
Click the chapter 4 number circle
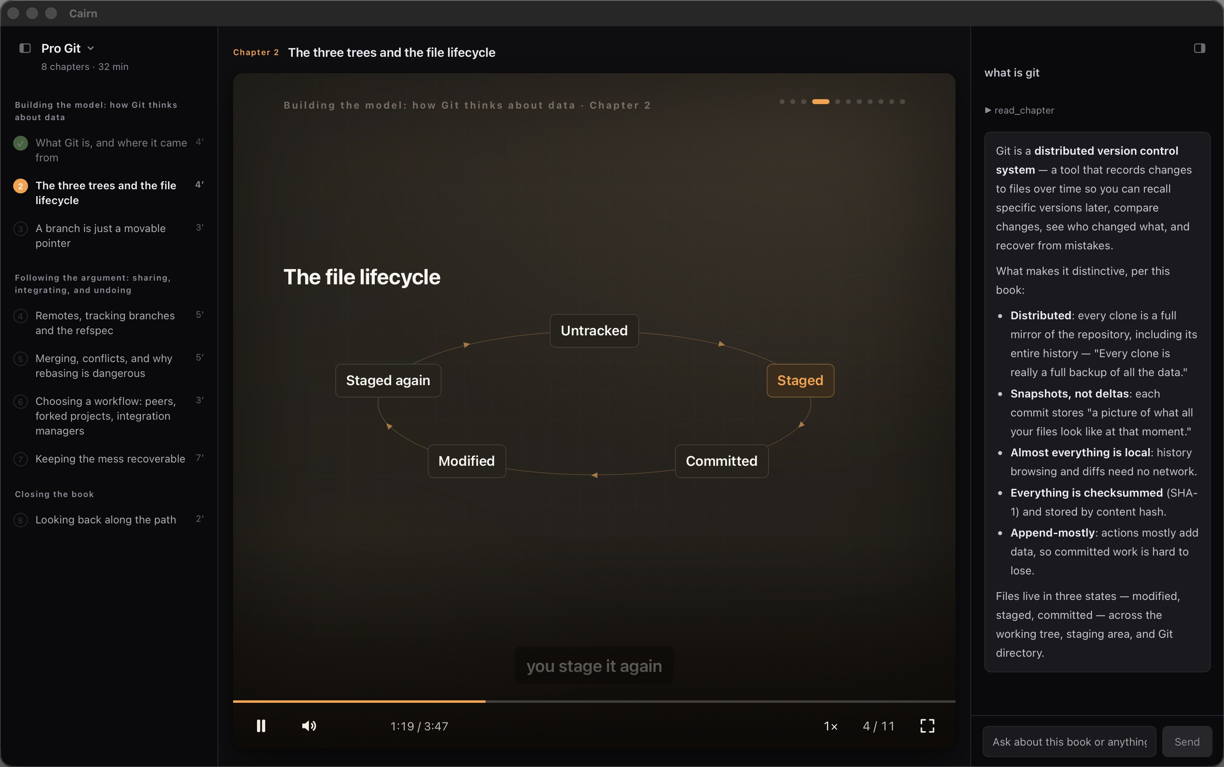tap(20, 316)
